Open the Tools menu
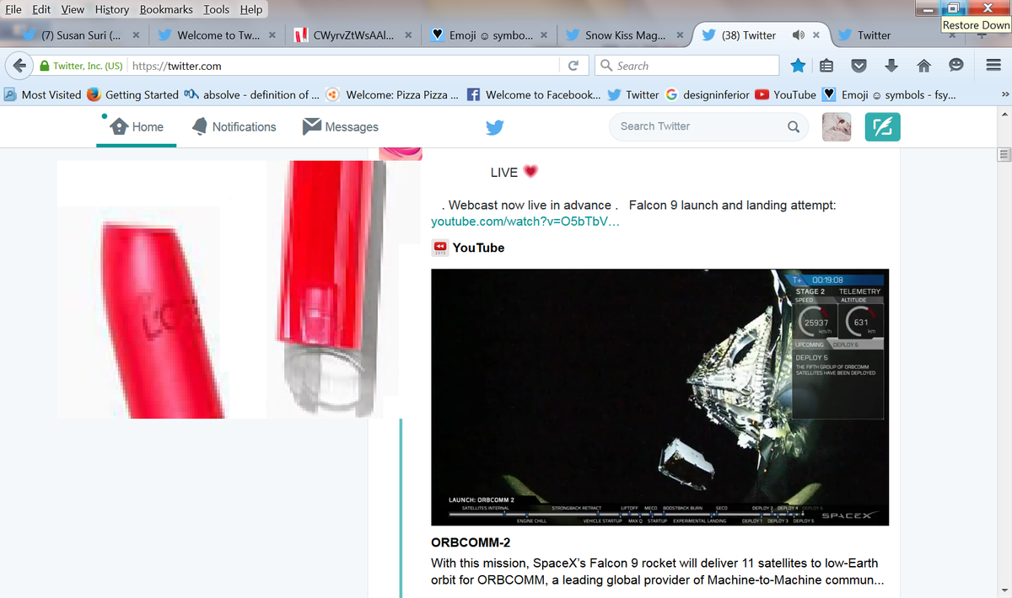Image resolution: width=1012 pixels, height=598 pixels. [x=217, y=9]
